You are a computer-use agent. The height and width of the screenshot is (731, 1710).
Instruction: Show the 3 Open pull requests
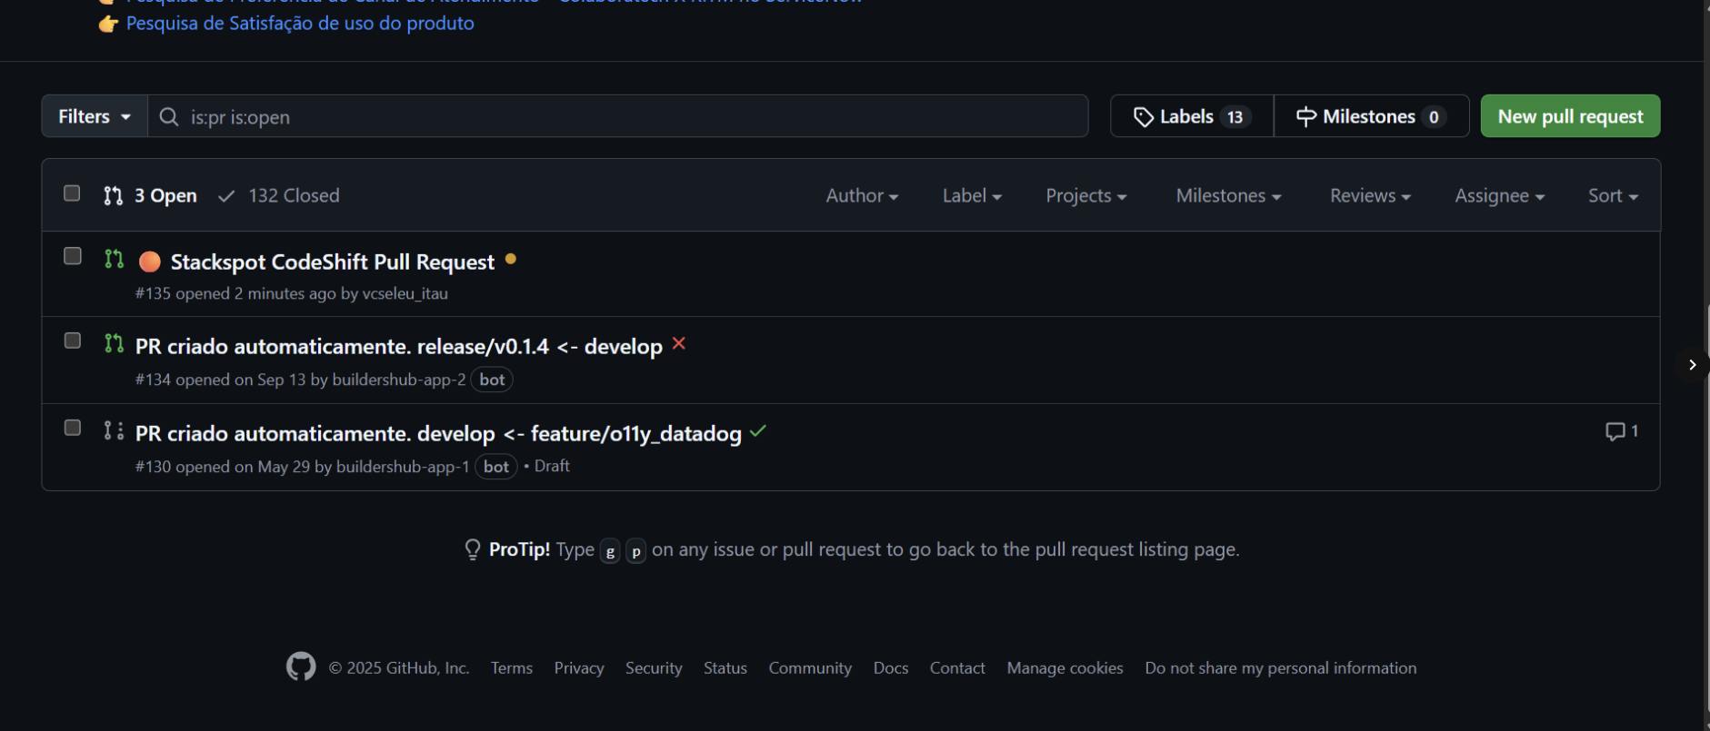151,195
